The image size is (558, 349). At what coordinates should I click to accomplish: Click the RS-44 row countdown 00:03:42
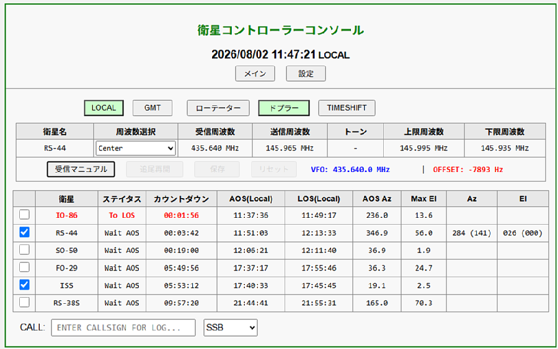point(182,233)
